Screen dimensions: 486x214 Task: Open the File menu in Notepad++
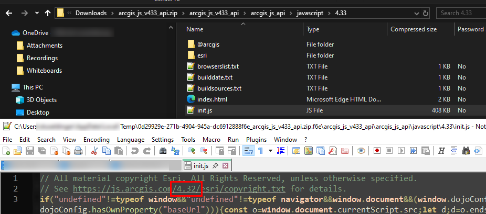tap(7, 140)
